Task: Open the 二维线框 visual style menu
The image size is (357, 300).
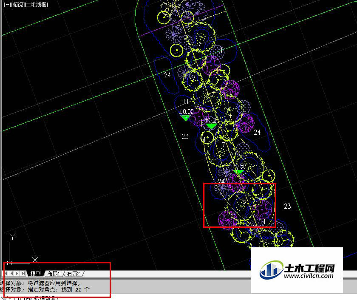Action: coord(36,5)
